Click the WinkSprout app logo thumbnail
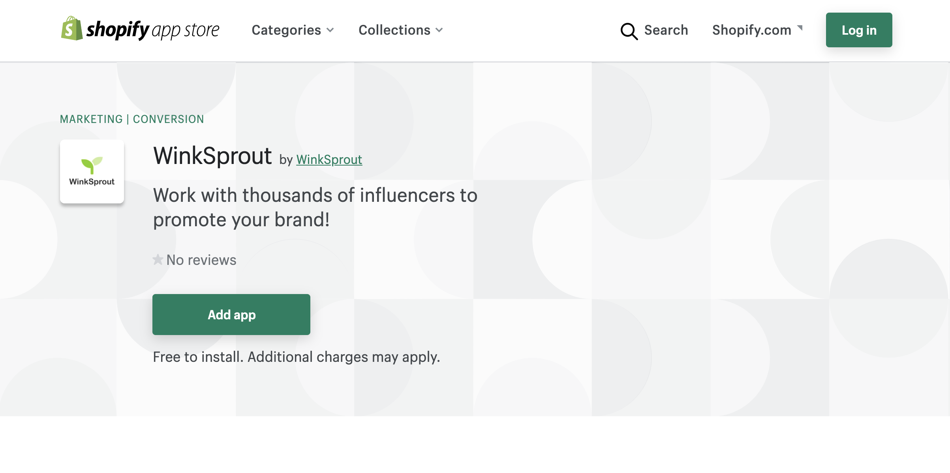 (92, 172)
